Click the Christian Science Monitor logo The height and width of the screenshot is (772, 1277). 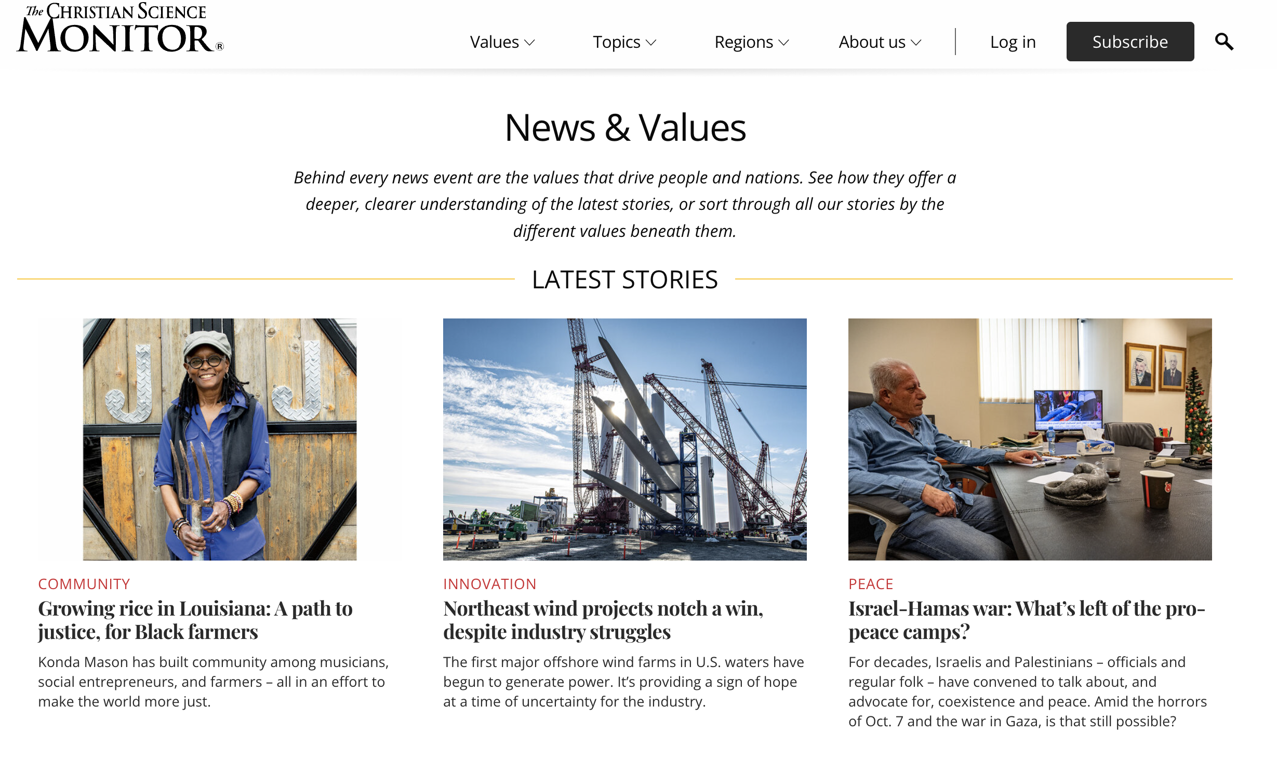tap(120, 29)
